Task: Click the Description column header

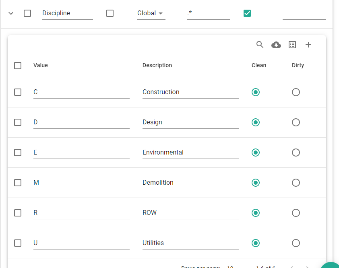Action: 157,65
